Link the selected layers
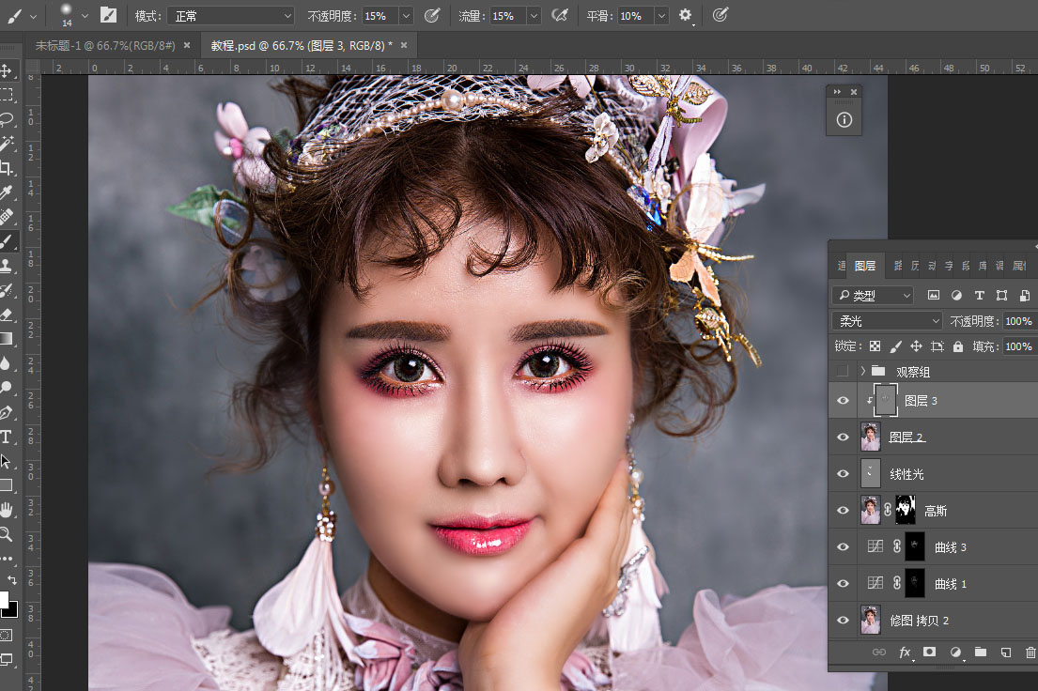The width and height of the screenshot is (1038, 691). click(879, 652)
